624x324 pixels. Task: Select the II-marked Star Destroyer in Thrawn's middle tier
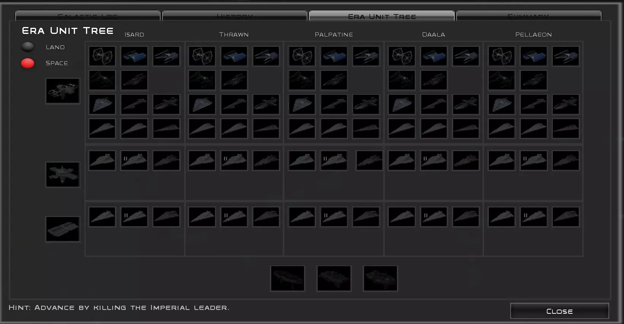[234, 160]
